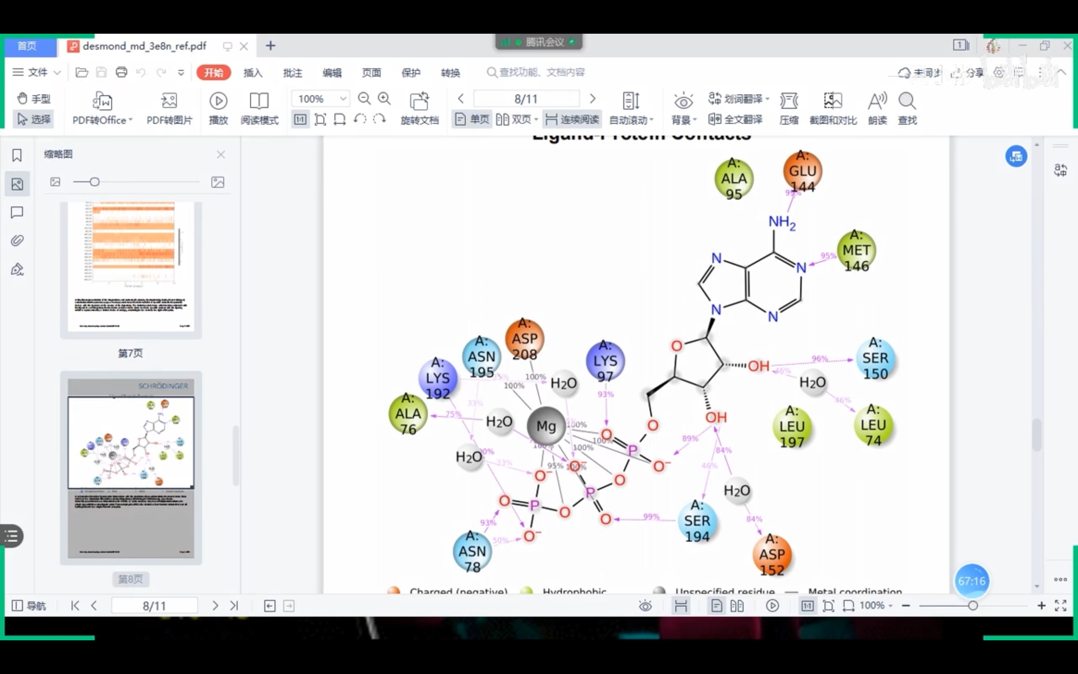Open the 保护 ribbon tab

tap(411, 72)
